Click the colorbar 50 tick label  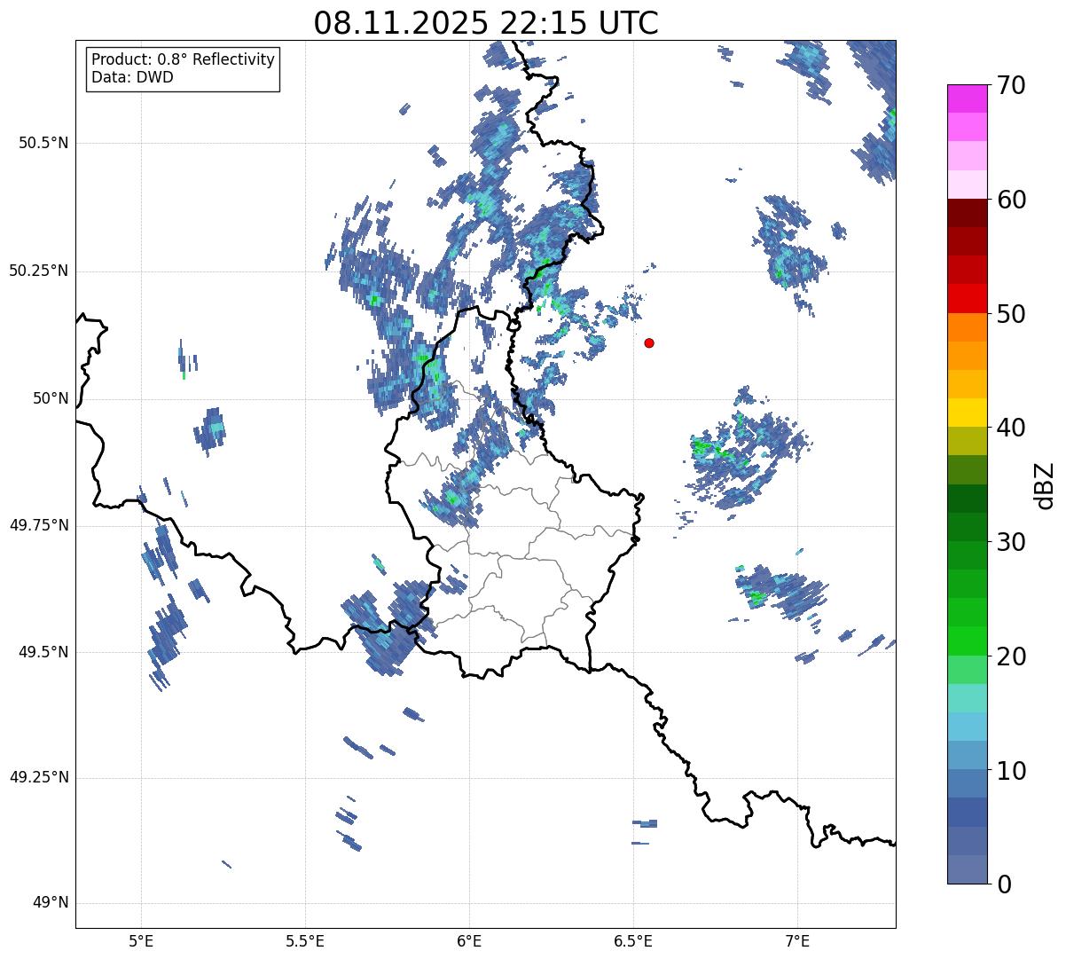click(1010, 314)
